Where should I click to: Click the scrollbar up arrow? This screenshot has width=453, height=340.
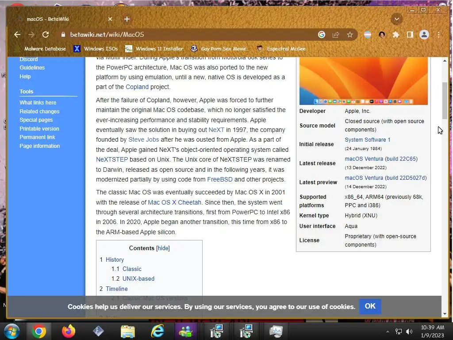click(x=445, y=60)
